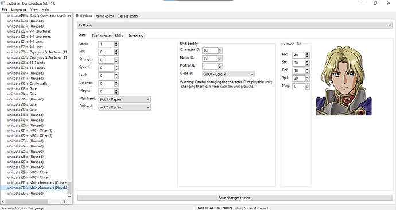396x210 pixels.
Task: Click the Mag growth percent field
Action: [x=299, y=86]
